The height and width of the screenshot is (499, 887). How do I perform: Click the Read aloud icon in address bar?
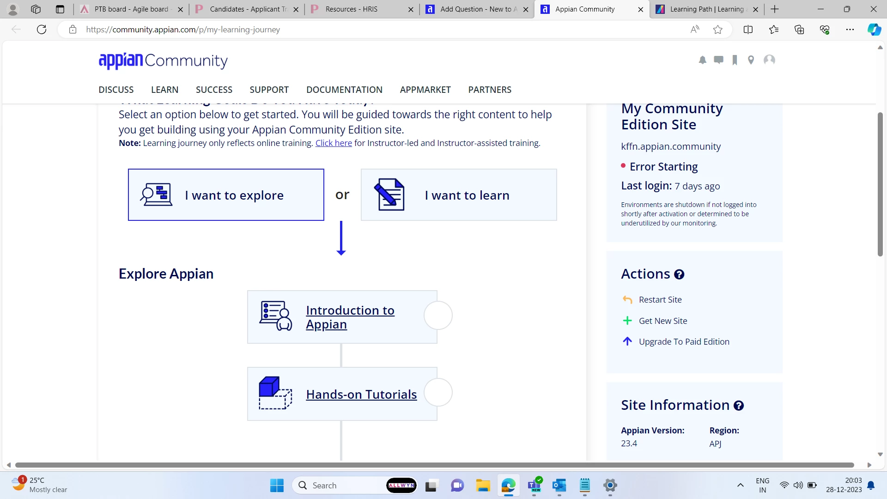[695, 30]
